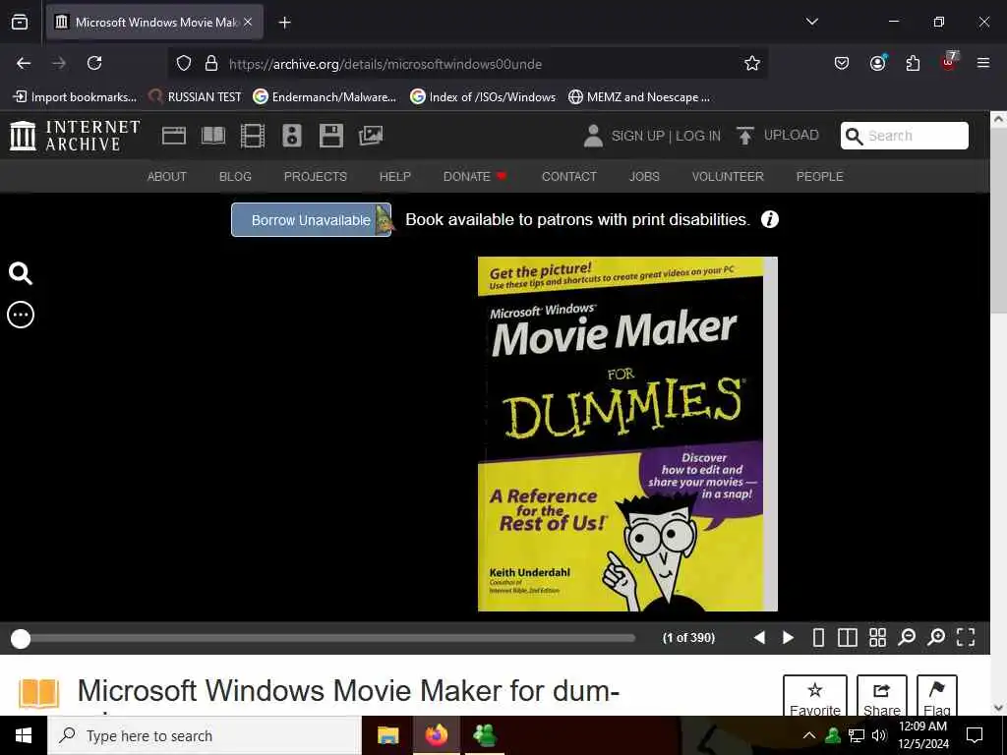Close the Microsoft Windows Movie Maker tab

point(248,22)
